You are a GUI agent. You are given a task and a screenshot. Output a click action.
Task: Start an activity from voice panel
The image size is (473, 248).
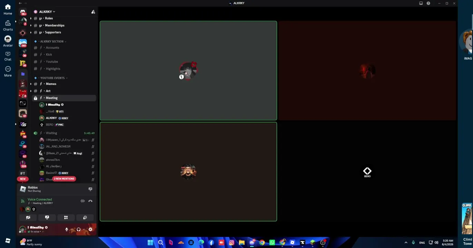pos(66,217)
